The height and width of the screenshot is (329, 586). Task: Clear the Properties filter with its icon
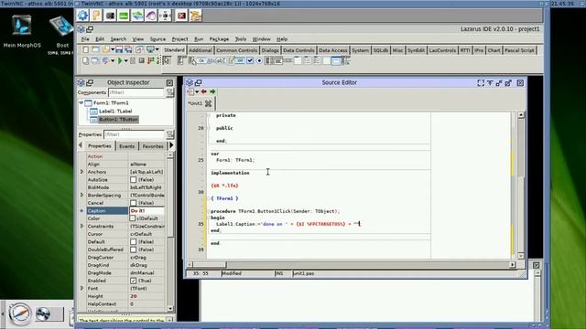[x=170, y=134]
